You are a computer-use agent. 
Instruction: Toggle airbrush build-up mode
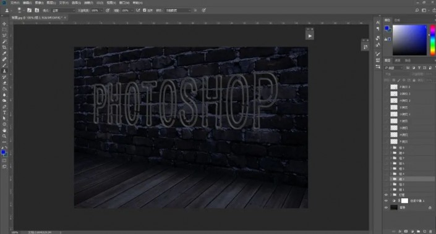point(138,10)
